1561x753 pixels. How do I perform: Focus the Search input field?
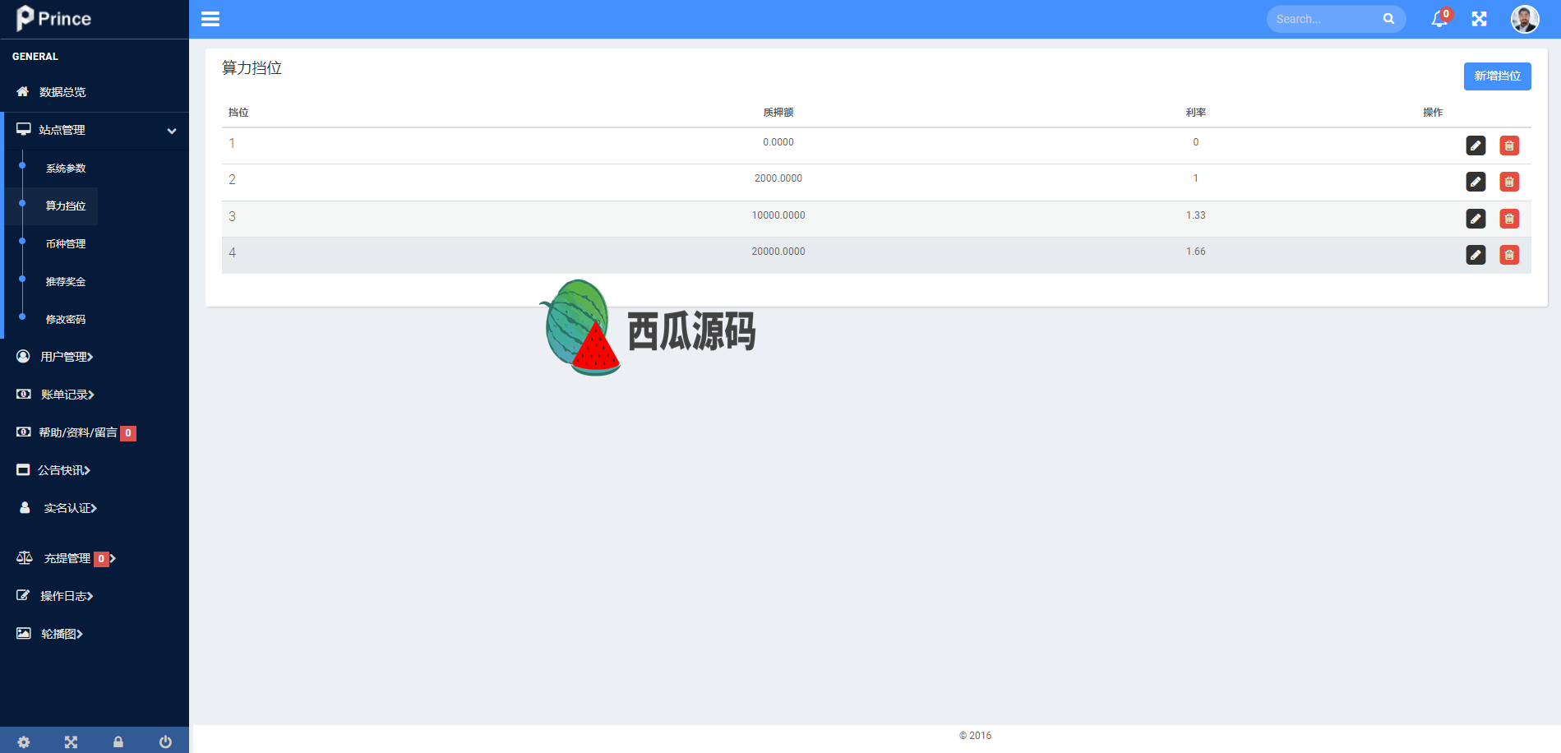pos(1325,19)
